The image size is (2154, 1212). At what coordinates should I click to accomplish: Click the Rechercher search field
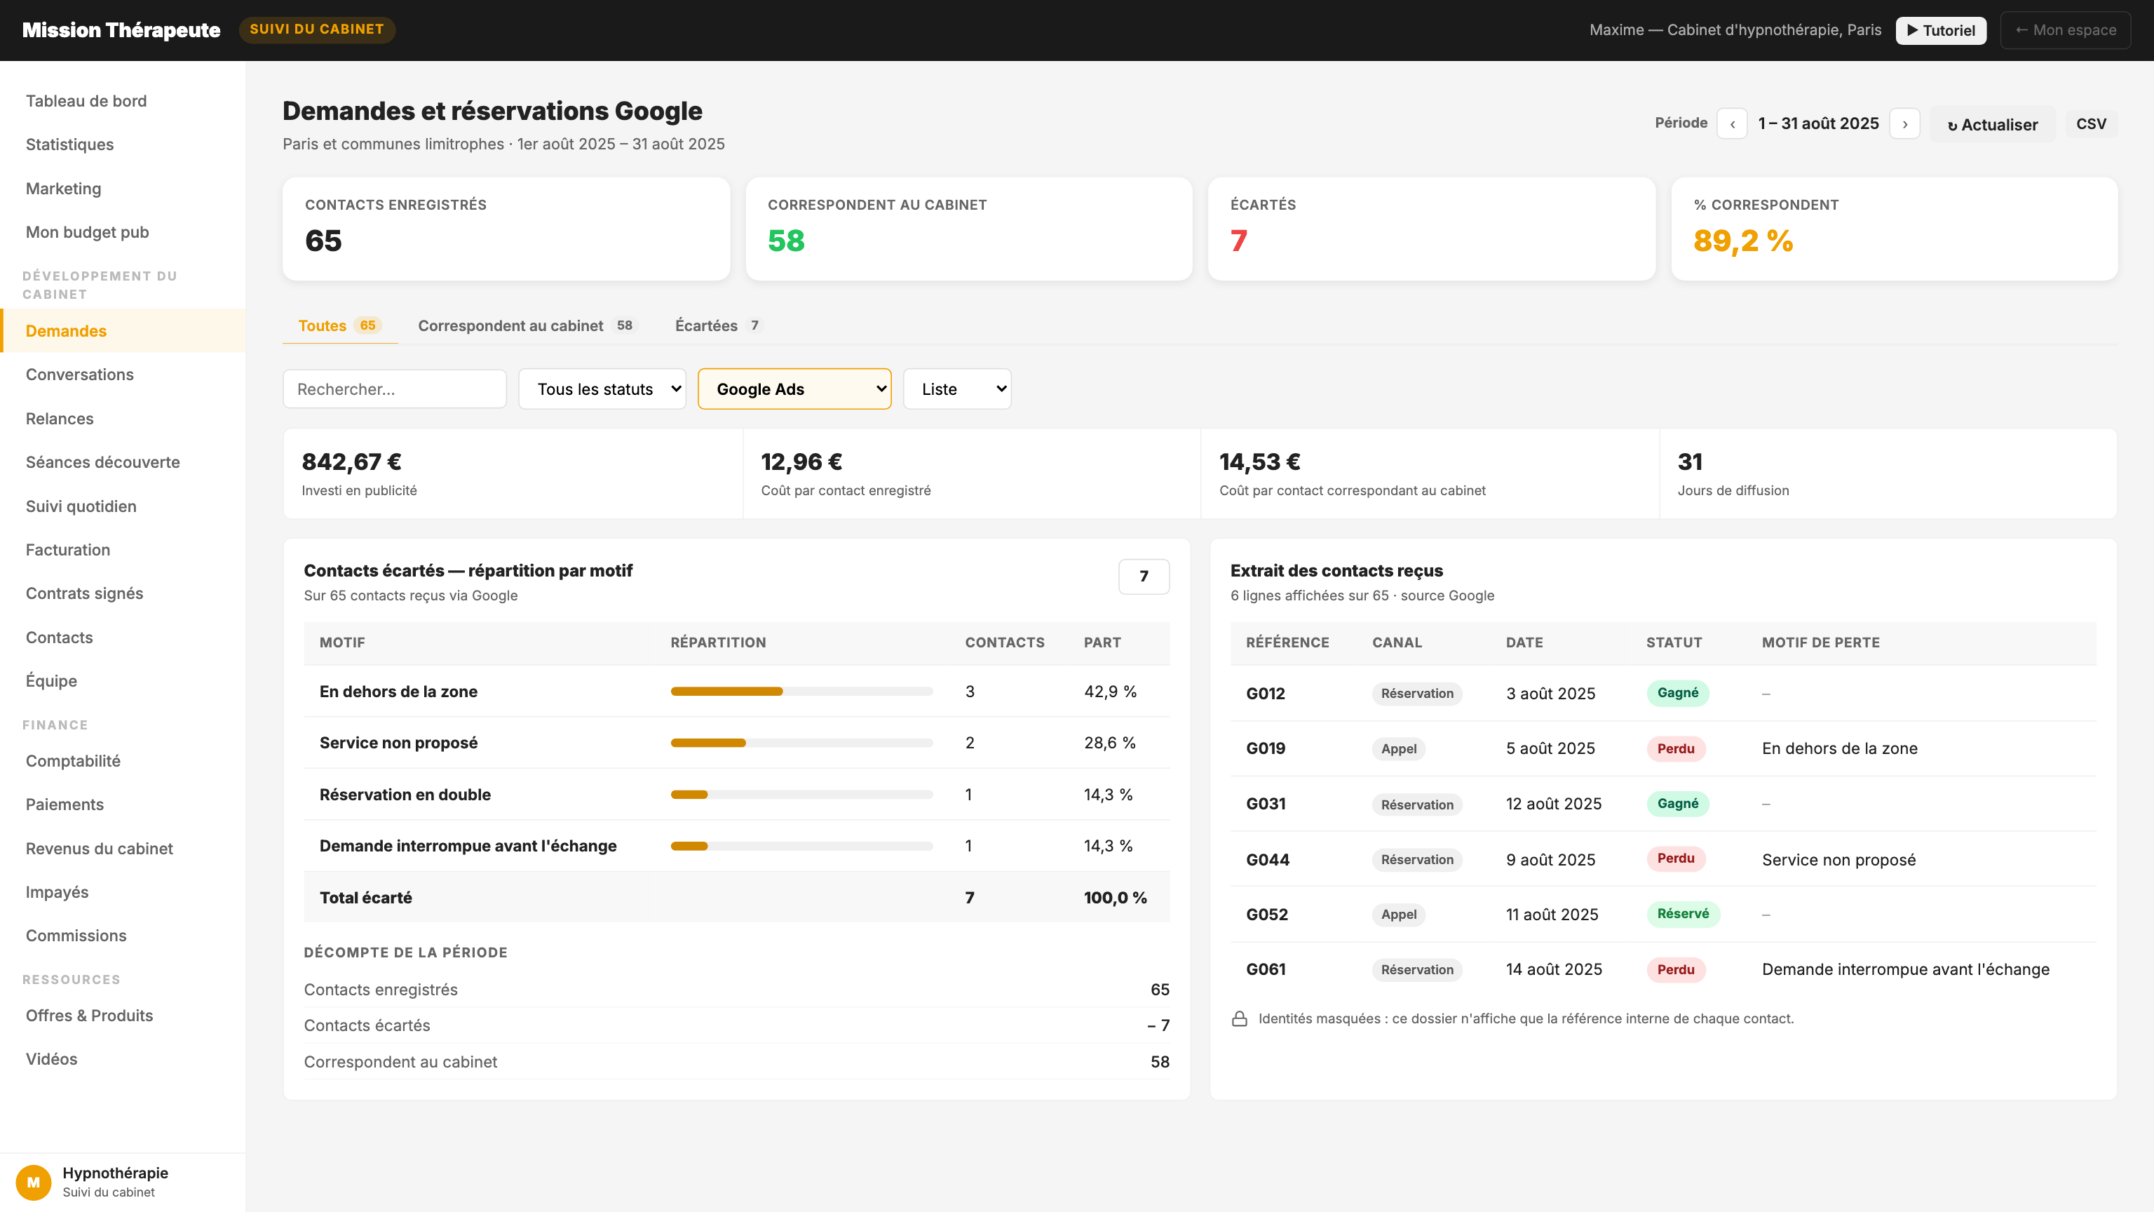tap(395, 389)
